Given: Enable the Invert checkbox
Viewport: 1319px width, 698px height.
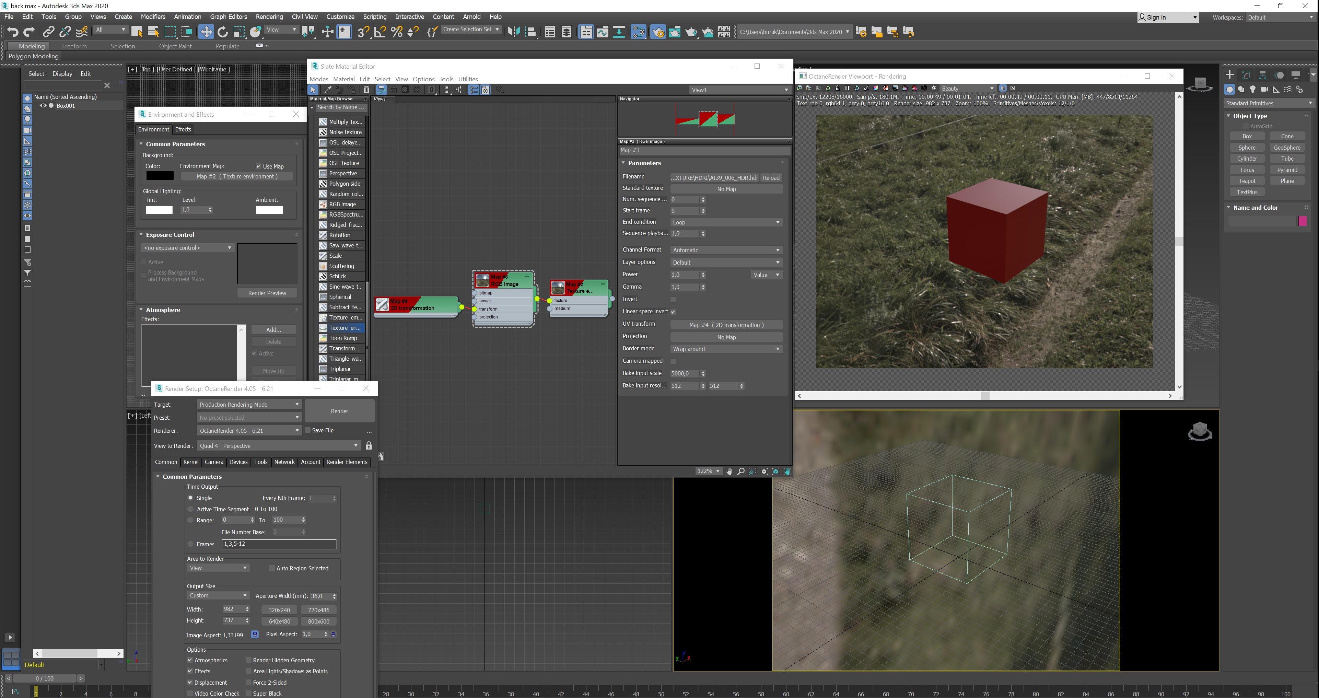Looking at the screenshot, I should point(673,300).
